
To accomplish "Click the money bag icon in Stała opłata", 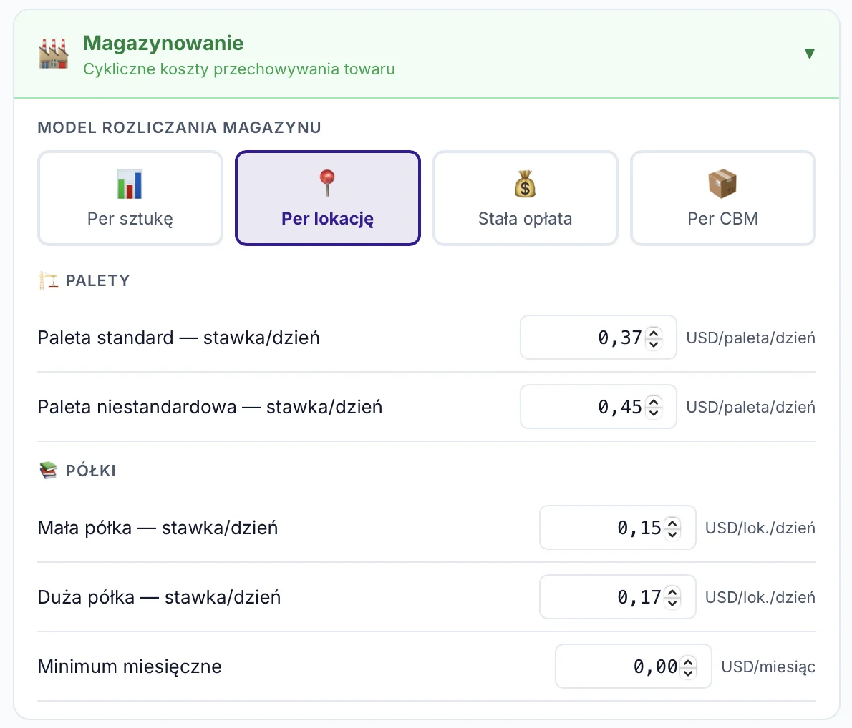I will coord(525,184).
